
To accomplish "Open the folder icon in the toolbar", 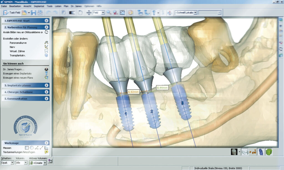I will pyautogui.click(x=24, y=13).
